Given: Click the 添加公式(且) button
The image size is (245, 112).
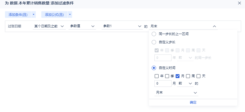Looking at the screenshot, I should point(55,15).
